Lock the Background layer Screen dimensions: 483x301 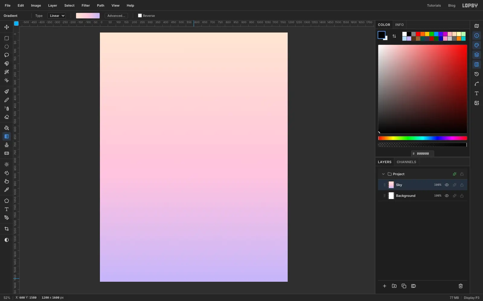tap(462, 196)
